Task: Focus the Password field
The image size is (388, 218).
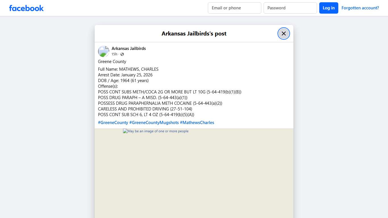Action: (290, 8)
